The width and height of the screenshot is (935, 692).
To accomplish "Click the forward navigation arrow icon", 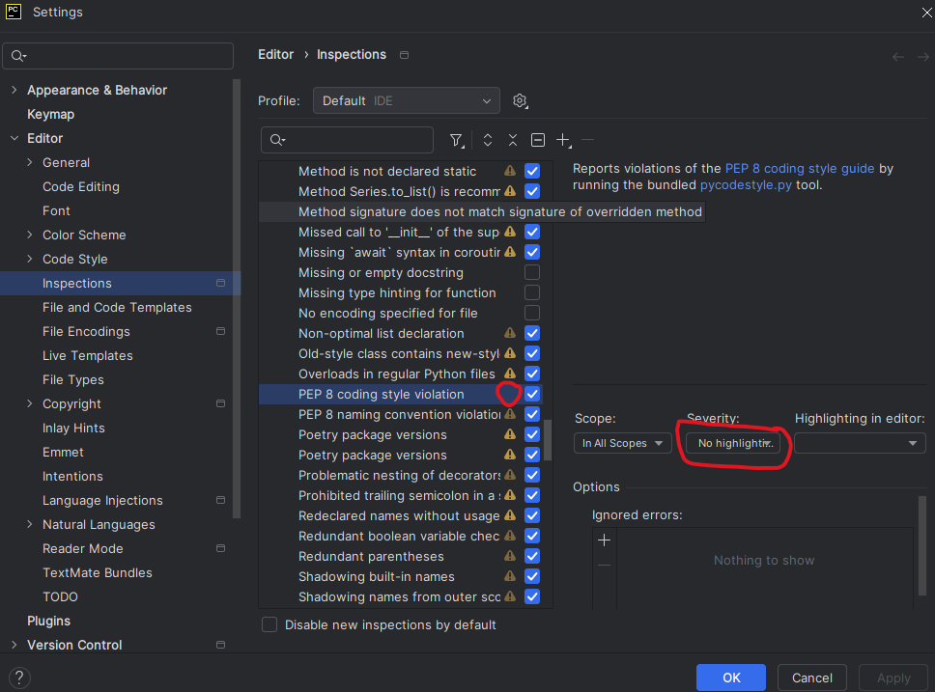I will (923, 57).
